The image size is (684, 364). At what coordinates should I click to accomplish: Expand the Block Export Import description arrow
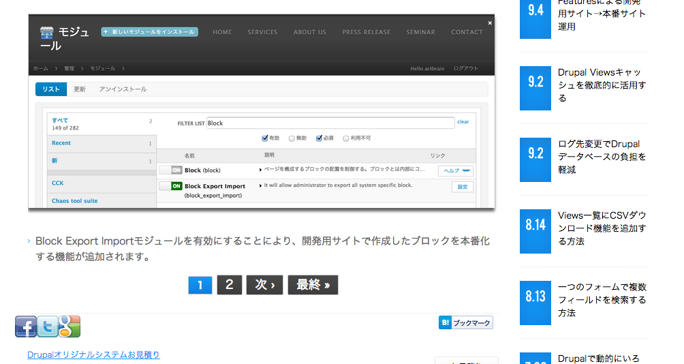261,185
